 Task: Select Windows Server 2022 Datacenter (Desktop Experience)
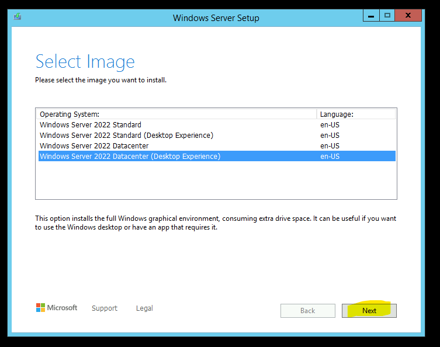(x=217, y=156)
